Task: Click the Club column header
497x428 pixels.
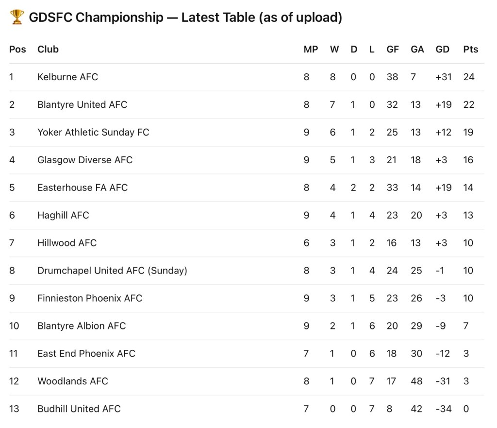Action: [x=48, y=49]
